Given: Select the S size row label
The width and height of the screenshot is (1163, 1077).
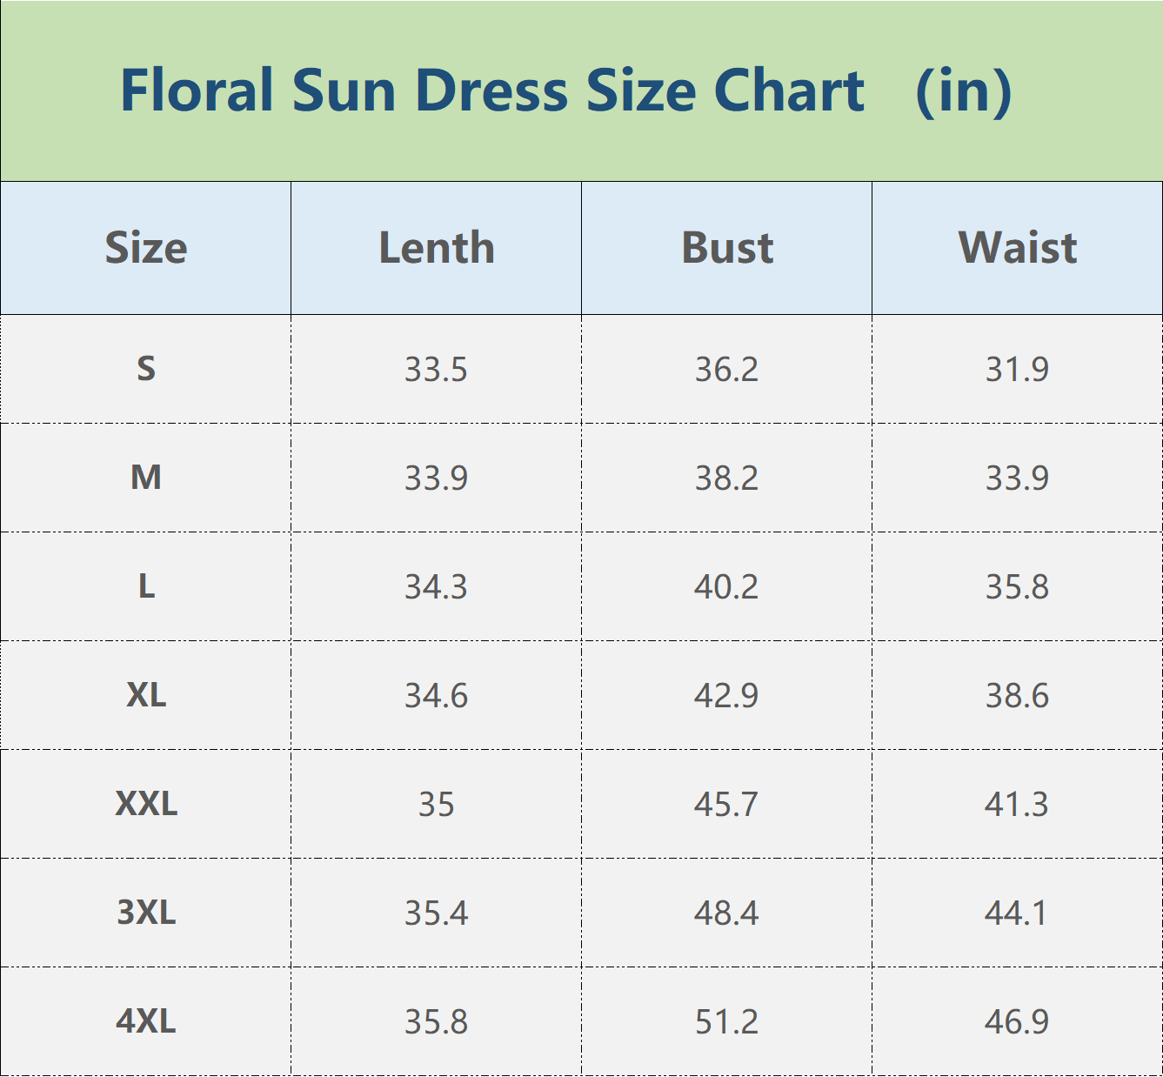Looking at the screenshot, I should tap(146, 369).
